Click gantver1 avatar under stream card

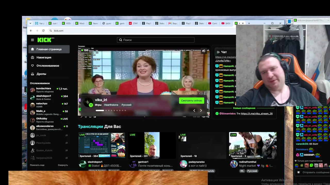pos(133,164)
